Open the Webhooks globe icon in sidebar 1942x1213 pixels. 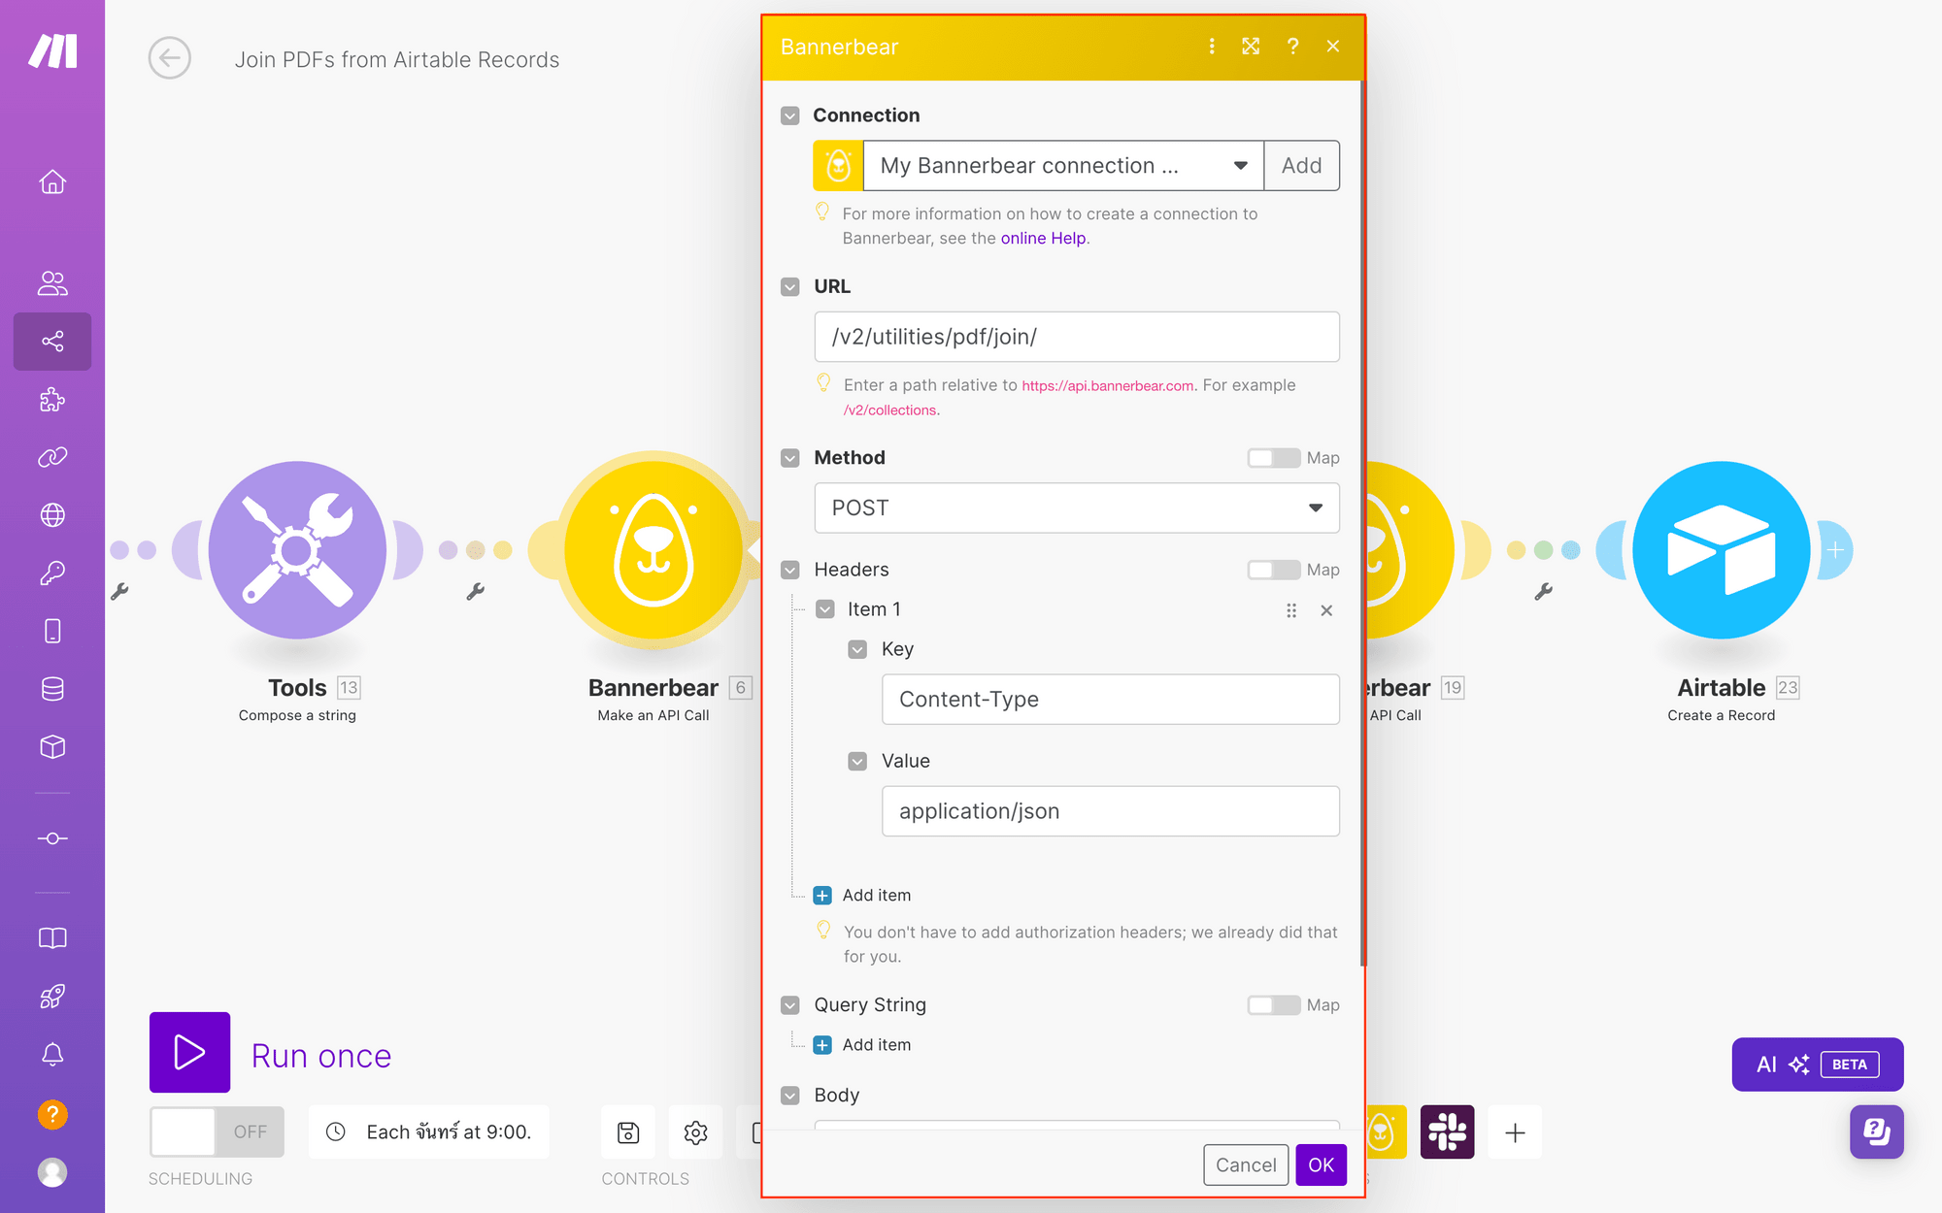[x=52, y=514]
